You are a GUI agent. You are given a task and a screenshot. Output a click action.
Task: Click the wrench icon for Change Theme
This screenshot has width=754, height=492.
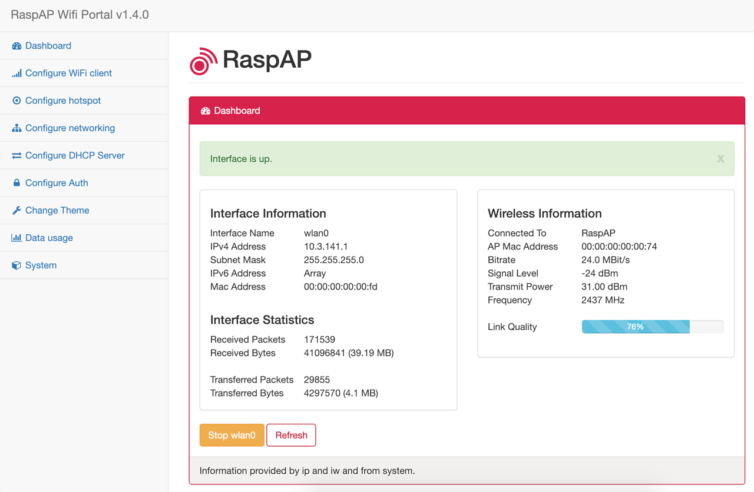(x=16, y=211)
